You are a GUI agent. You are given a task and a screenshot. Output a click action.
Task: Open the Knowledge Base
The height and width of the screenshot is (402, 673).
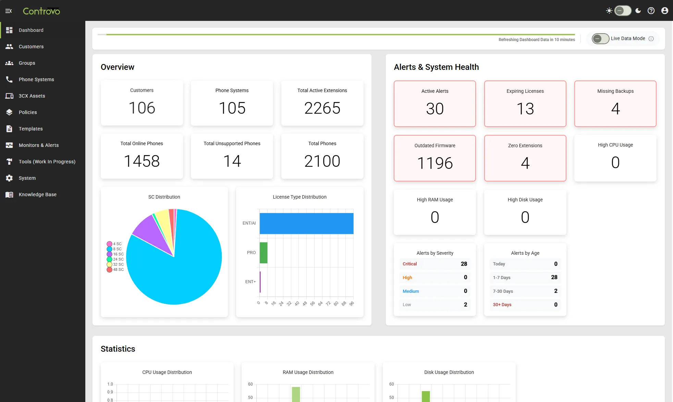point(37,194)
